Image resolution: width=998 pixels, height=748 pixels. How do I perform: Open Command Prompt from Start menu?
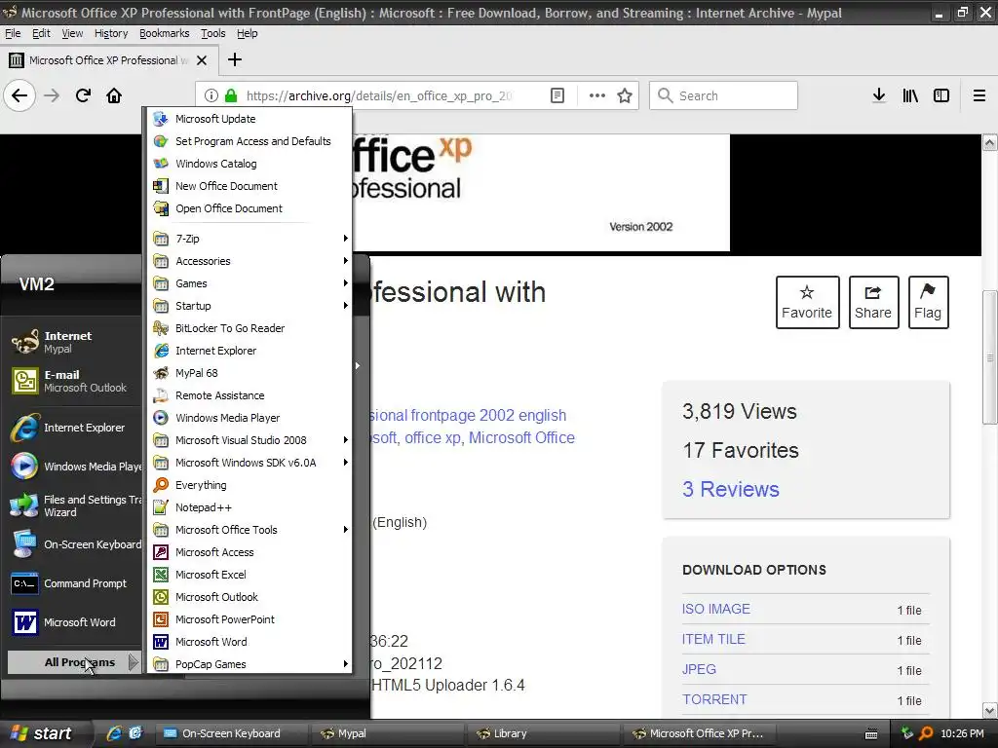[74, 583]
